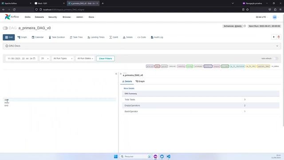The height and width of the screenshot is (160, 284).
Task: Open the Admin navbar dropdown
Action: pyautogui.click(x=80, y=17)
